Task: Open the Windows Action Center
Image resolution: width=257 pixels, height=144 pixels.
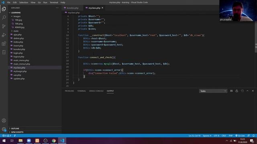Action: [x=252, y=141]
